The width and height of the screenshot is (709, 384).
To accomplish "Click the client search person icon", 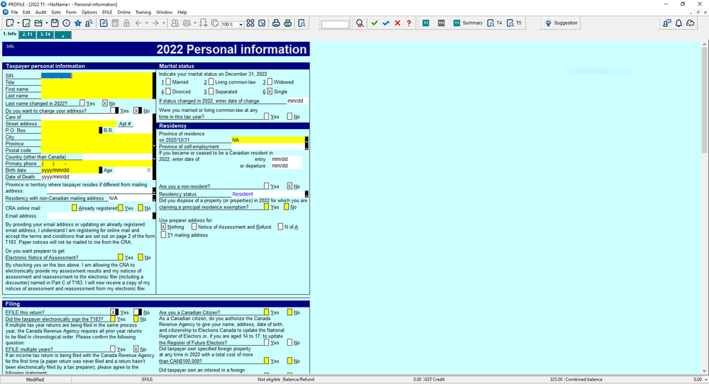I will click(x=89, y=23).
